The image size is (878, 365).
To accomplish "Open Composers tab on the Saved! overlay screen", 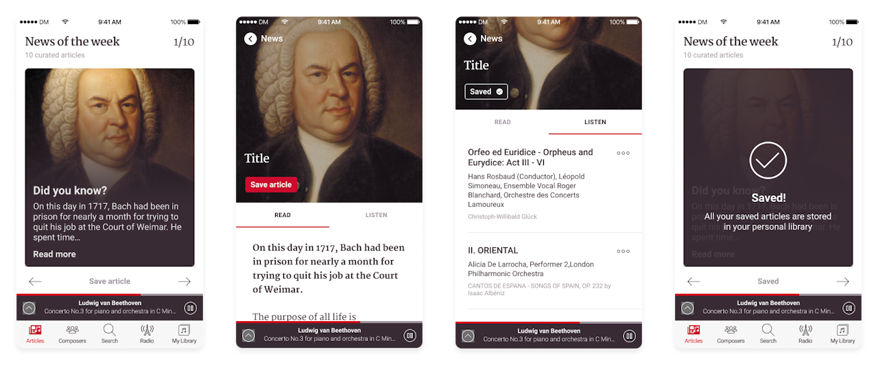I will [x=731, y=334].
